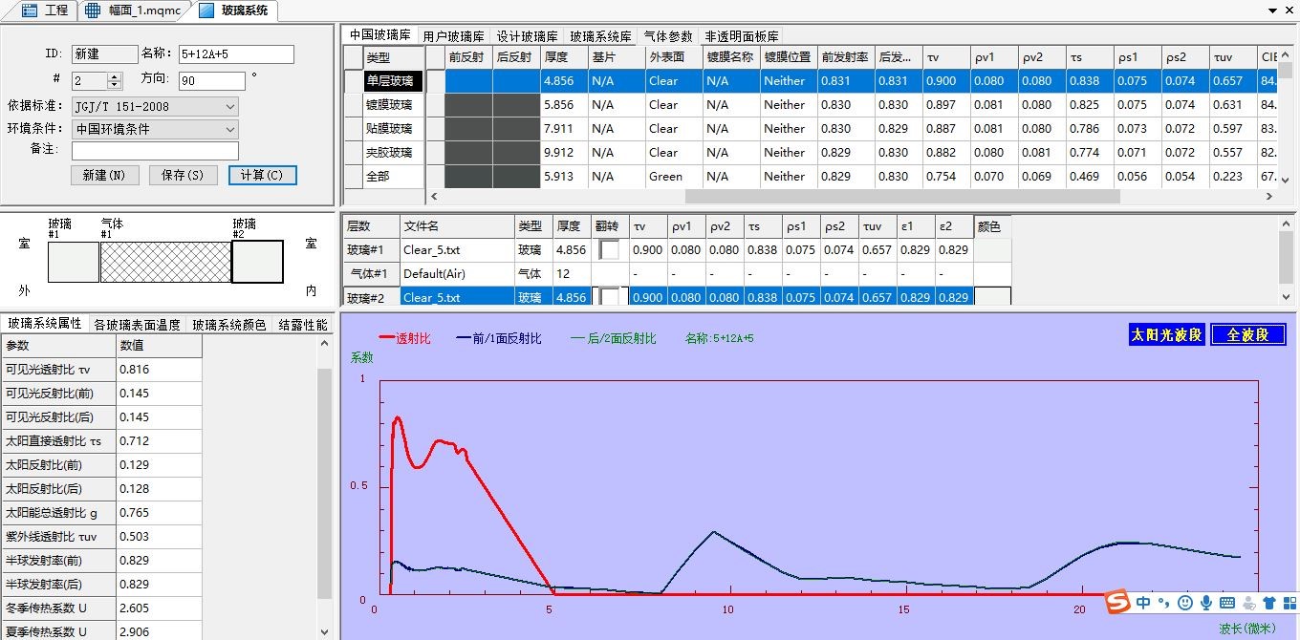
Task: Click the 颜色 swatch in the 玻璃#1 row
Action: click(990, 249)
